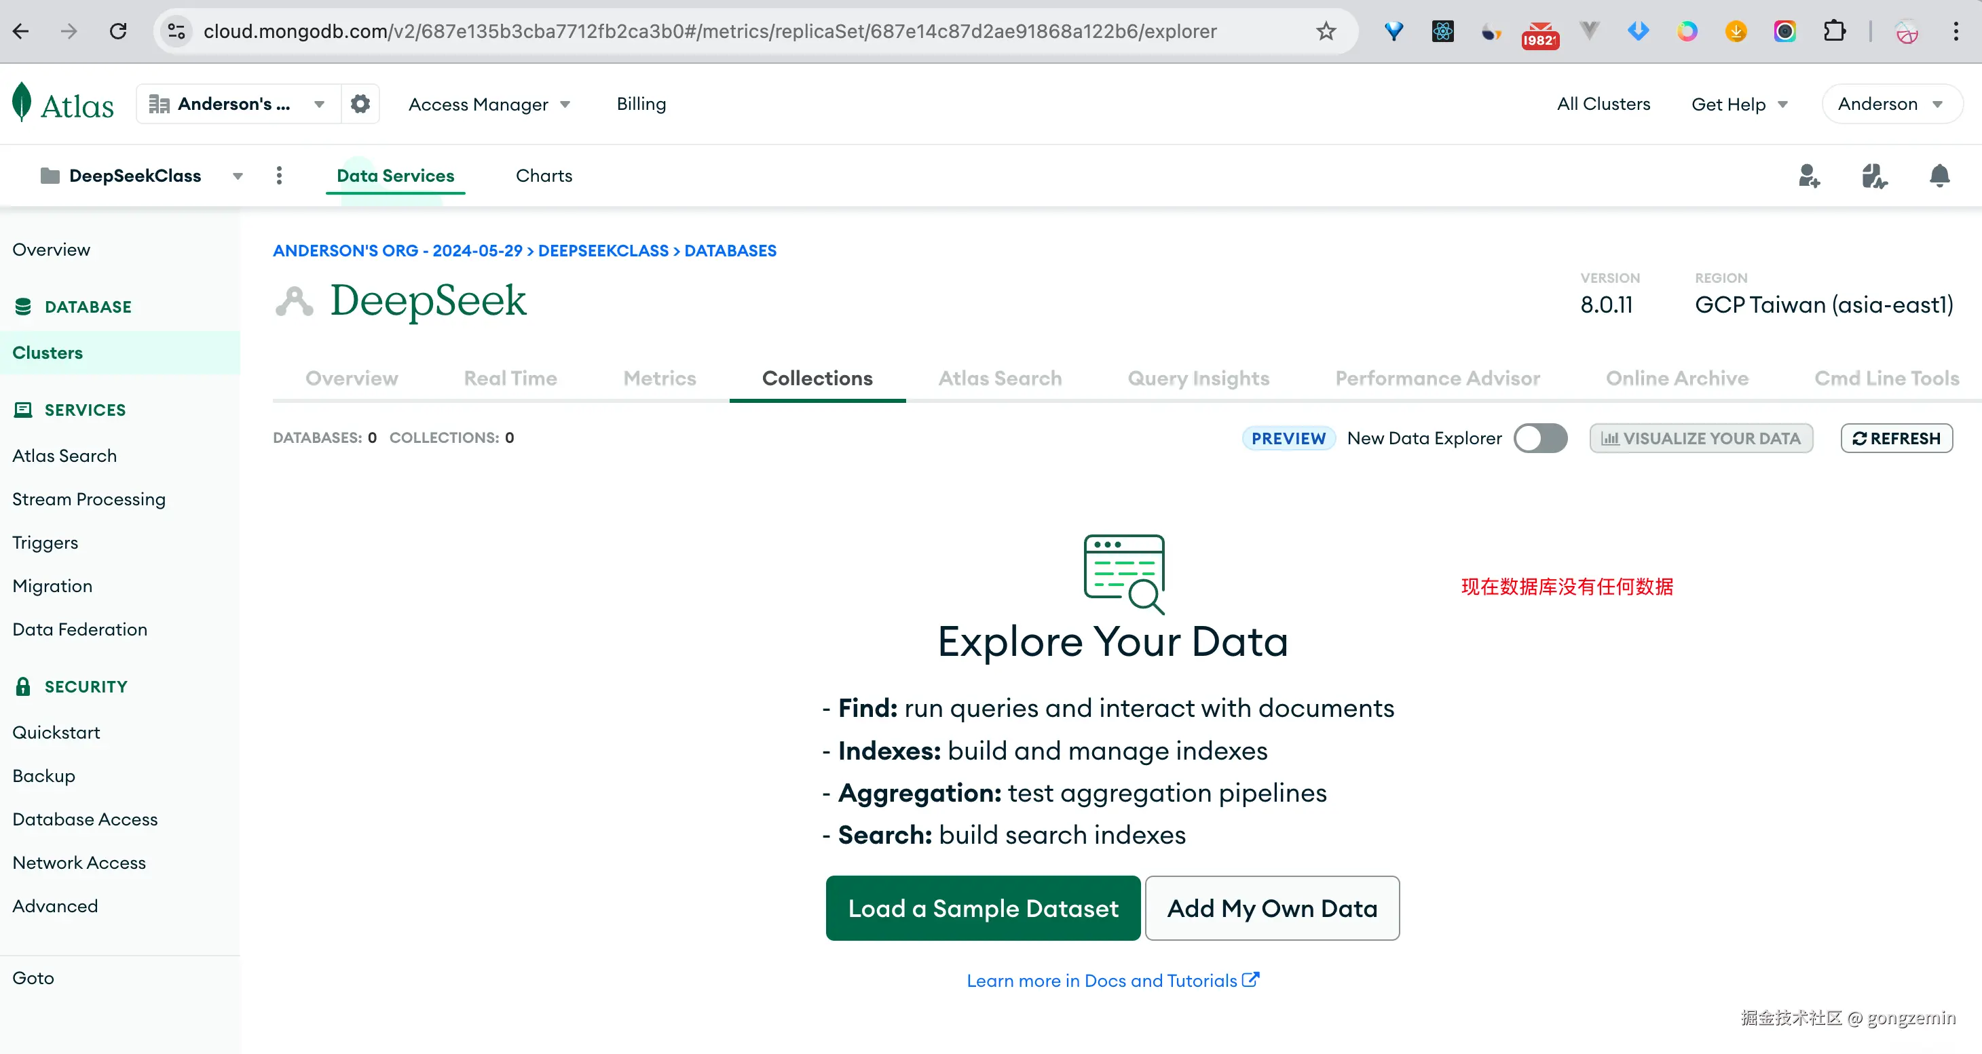Switch to the Metrics tab
1982x1054 pixels.
click(x=659, y=378)
